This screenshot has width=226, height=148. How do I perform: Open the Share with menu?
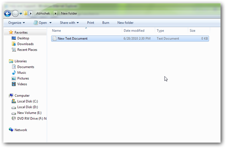[x=69, y=23]
